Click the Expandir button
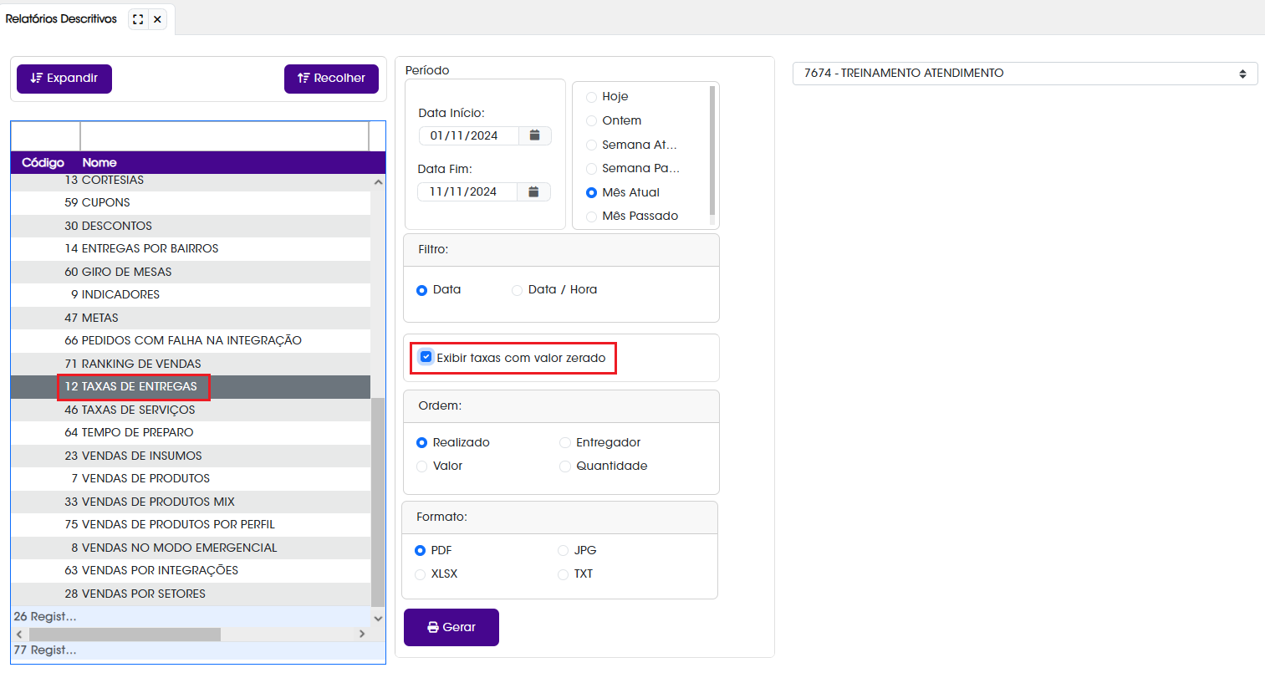 64,79
